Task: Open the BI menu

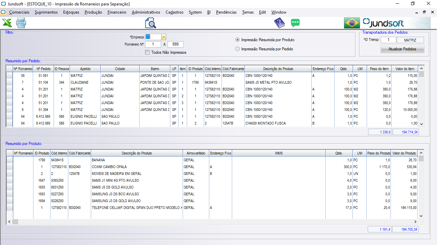Action: click(209, 12)
